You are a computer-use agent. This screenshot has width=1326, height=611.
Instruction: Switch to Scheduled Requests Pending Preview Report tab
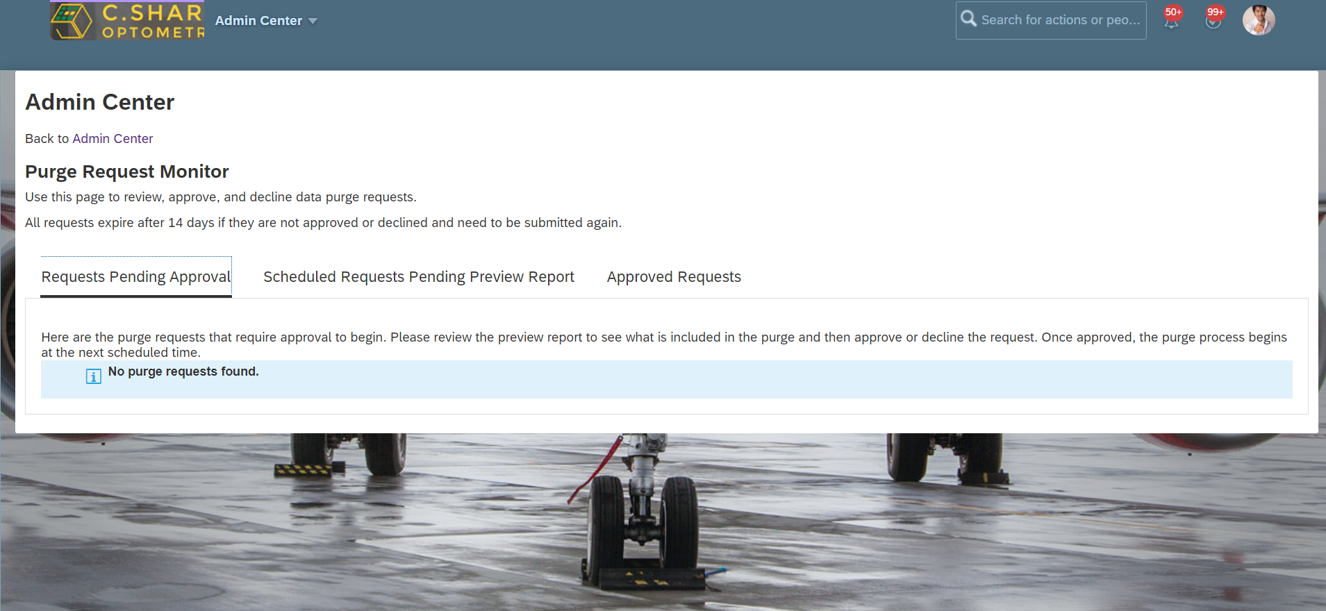point(419,277)
